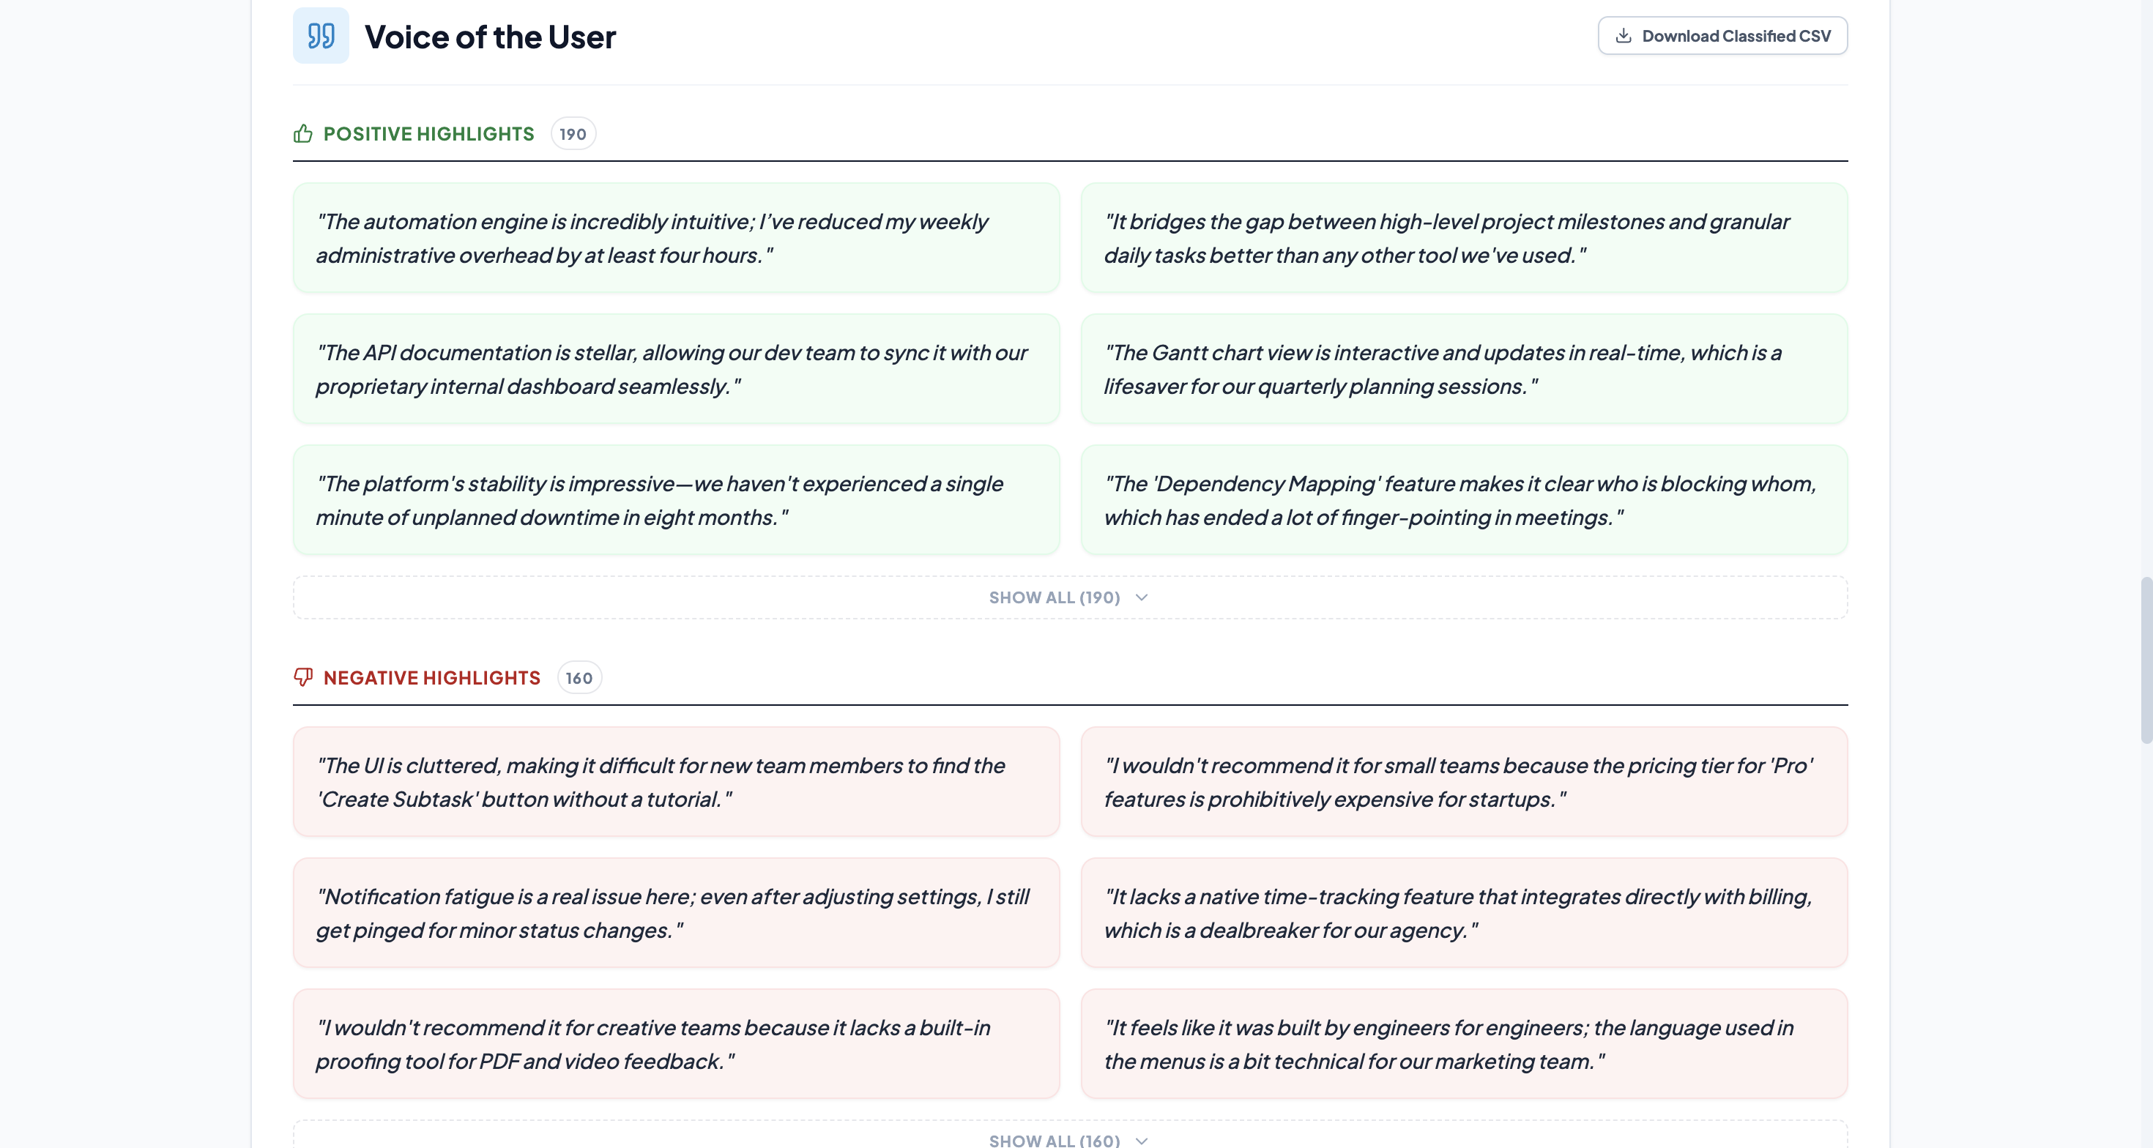Select the API documentation quote card
This screenshot has height=1148, width=2153.
(x=675, y=369)
